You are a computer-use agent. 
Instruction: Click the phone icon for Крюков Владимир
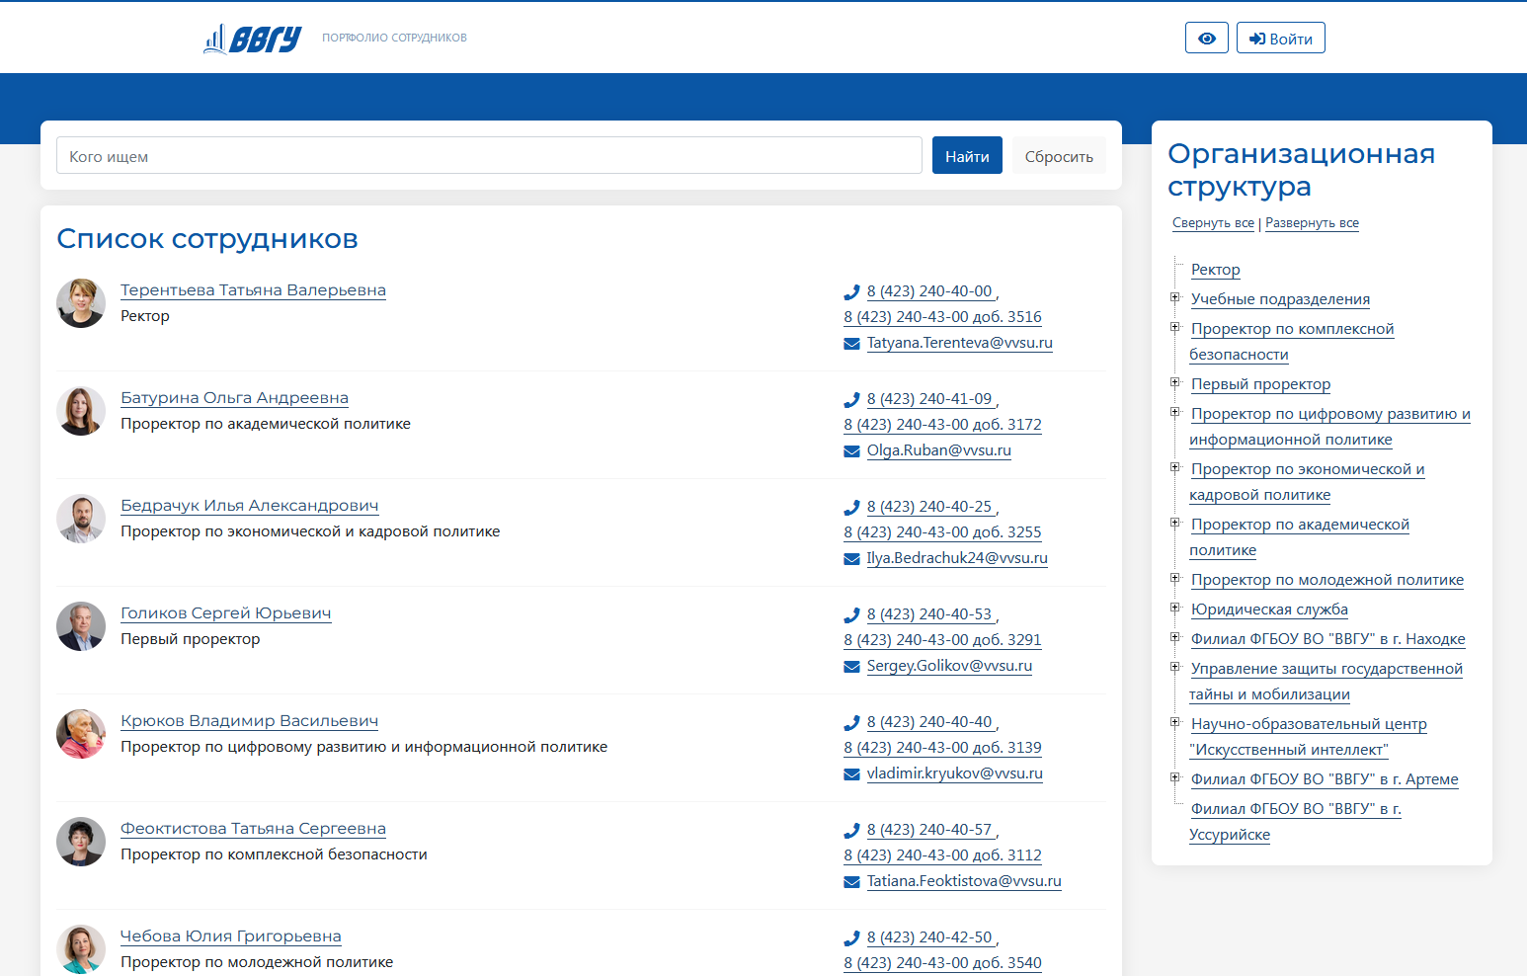point(851,723)
